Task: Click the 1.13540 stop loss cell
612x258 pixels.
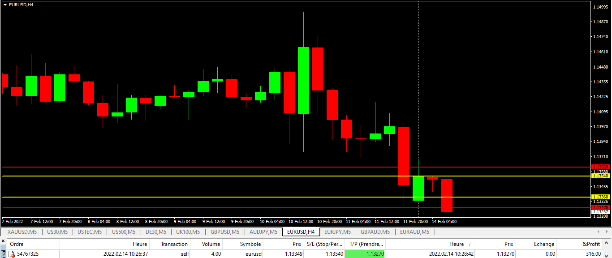Action: coord(334,254)
